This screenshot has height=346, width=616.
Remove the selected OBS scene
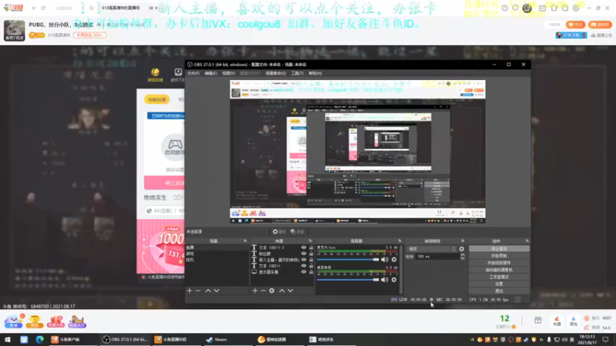coord(198,291)
